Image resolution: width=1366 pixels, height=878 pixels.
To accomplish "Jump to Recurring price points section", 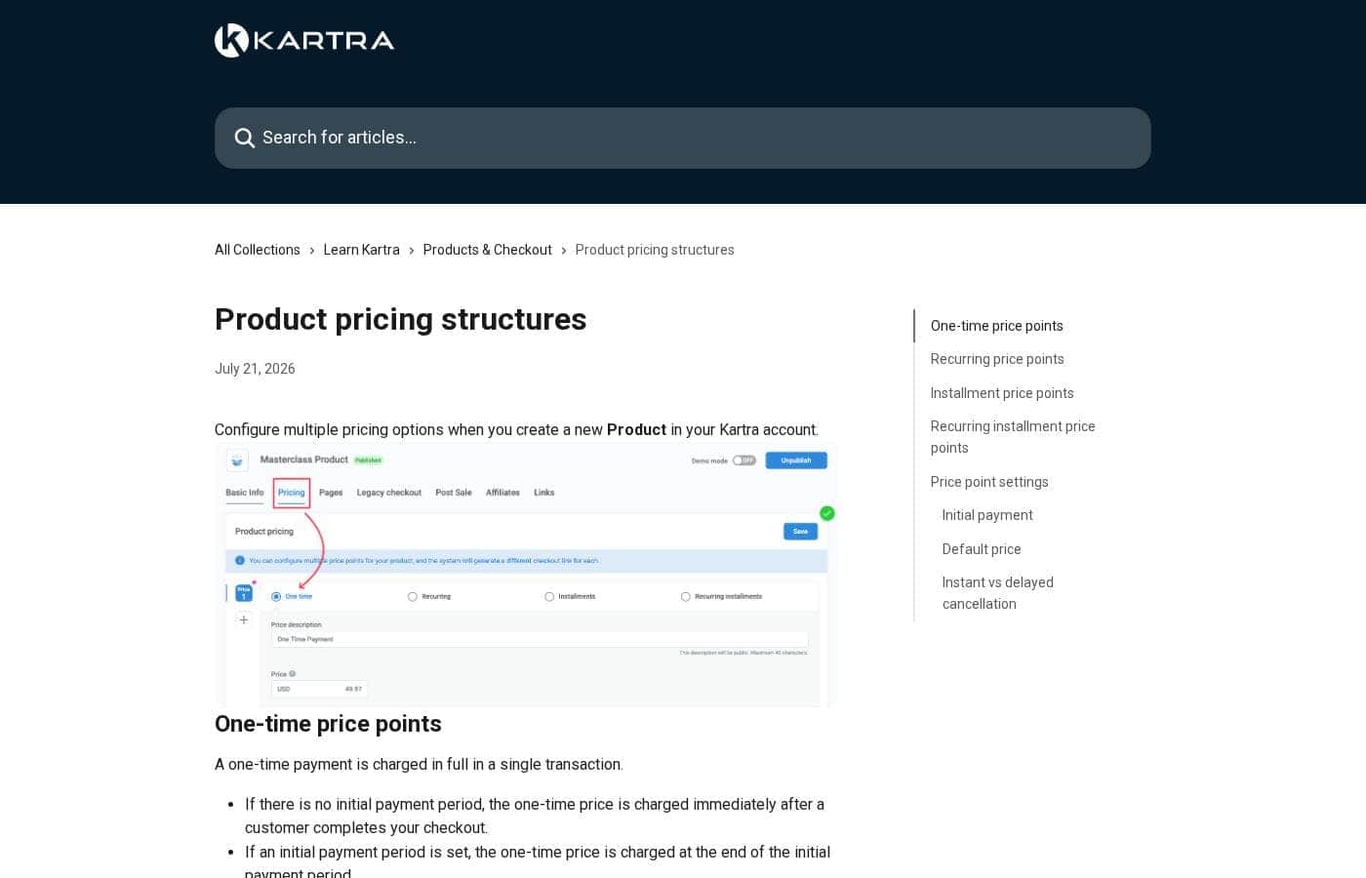I will 997,359.
